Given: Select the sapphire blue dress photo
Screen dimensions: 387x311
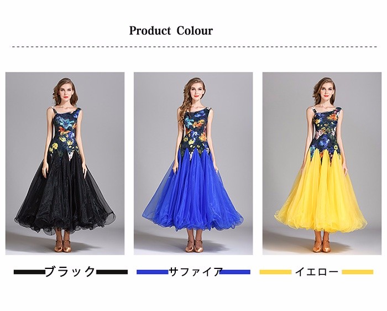Looking at the screenshot, I should (193, 163).
